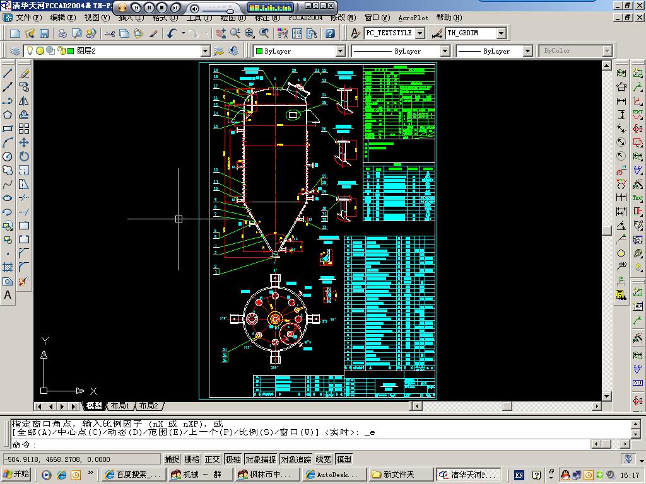Viewport: 646px width, 484px height.
Task: Open the Layer Properties Manager icon
Action: (x=15, y=51)
